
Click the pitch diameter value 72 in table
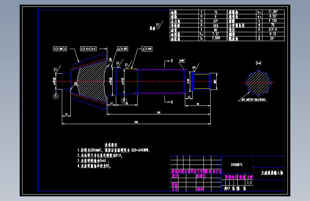tap(273, 25)
